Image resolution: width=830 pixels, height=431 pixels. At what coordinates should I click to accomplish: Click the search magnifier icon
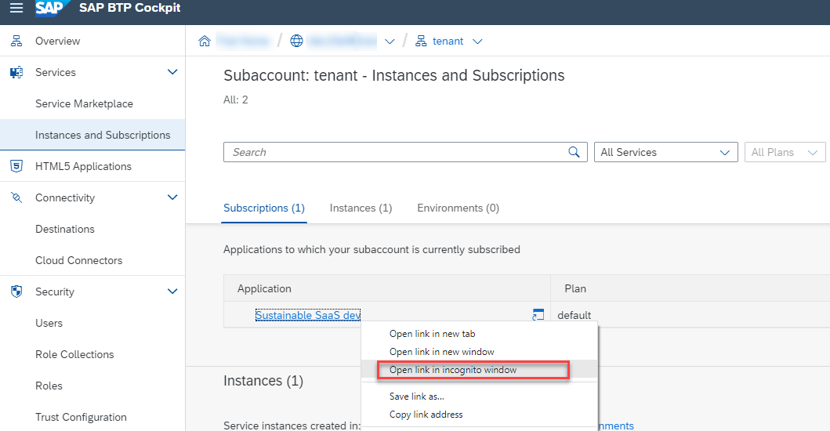click(574, 152)
